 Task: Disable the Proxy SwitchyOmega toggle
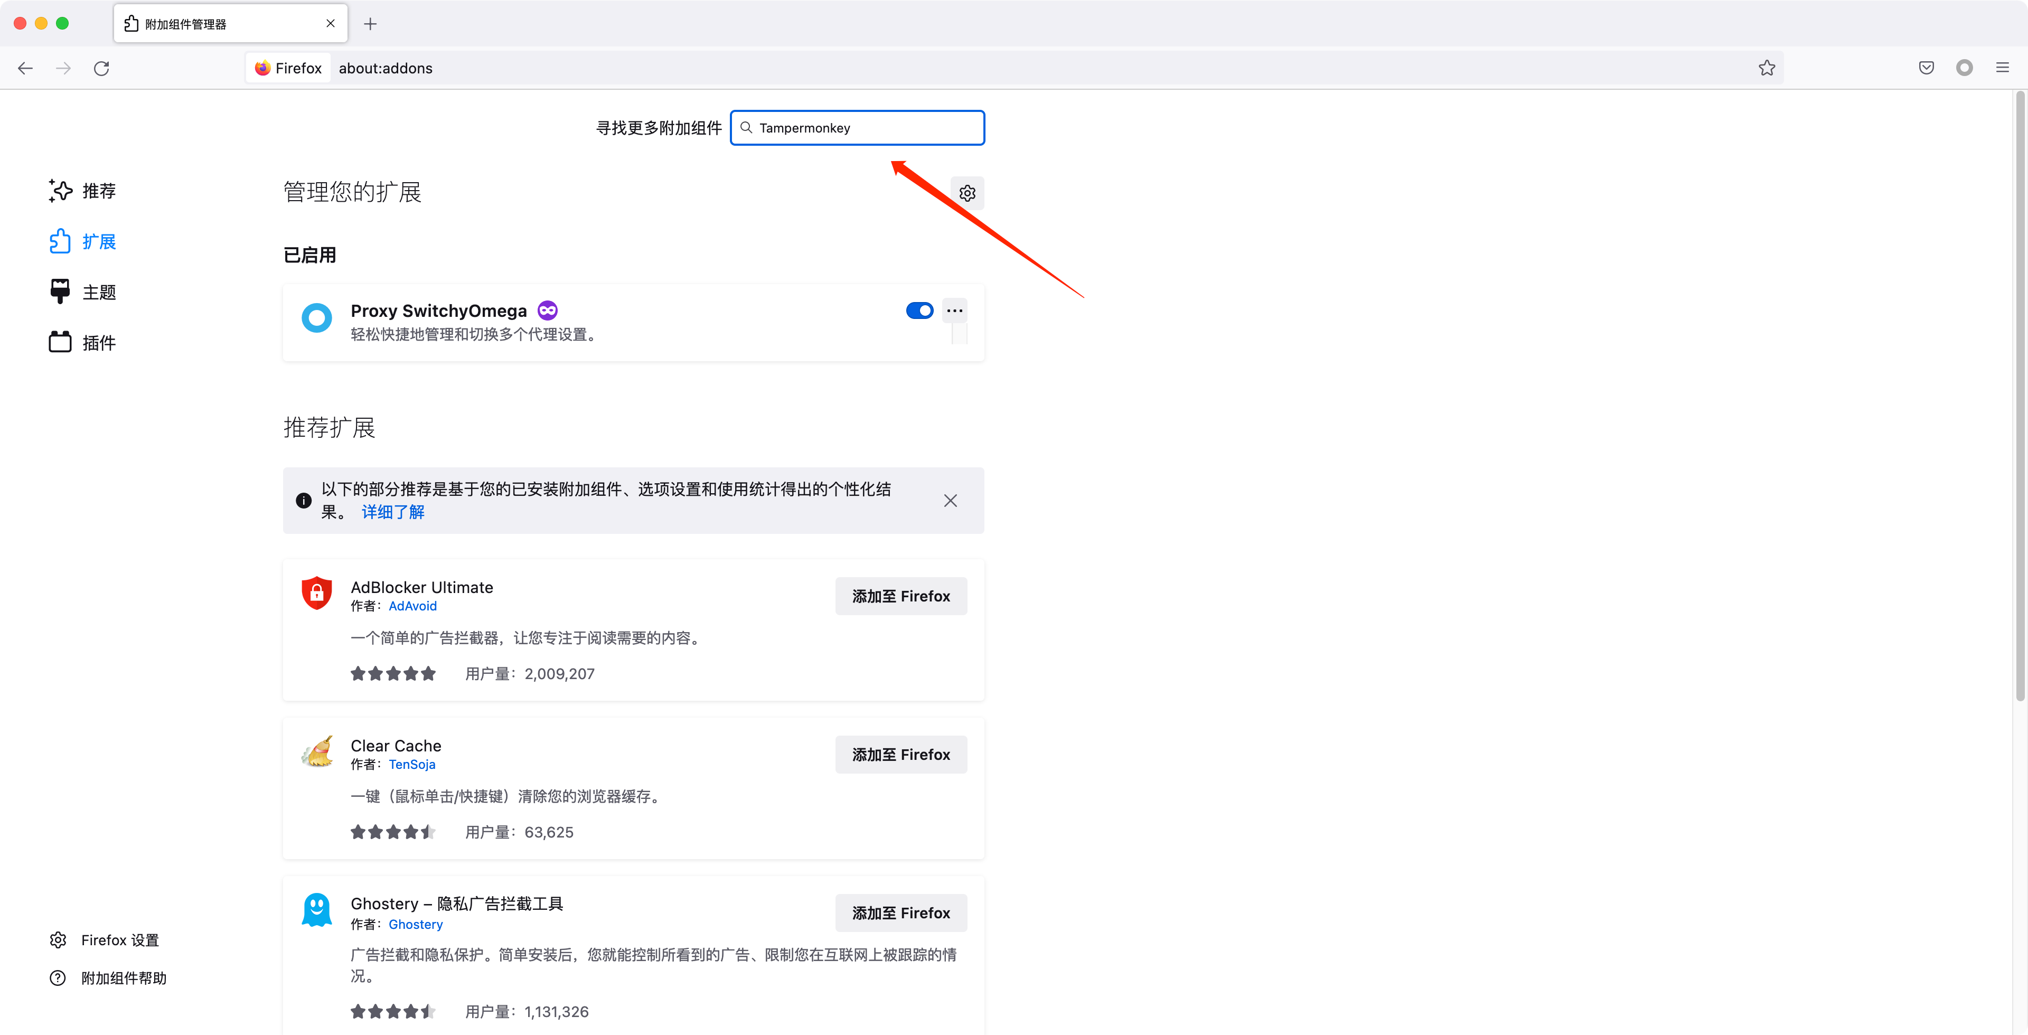point(919,310)
